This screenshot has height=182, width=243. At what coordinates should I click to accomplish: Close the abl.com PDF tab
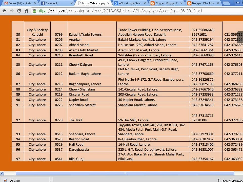[108, 3]
